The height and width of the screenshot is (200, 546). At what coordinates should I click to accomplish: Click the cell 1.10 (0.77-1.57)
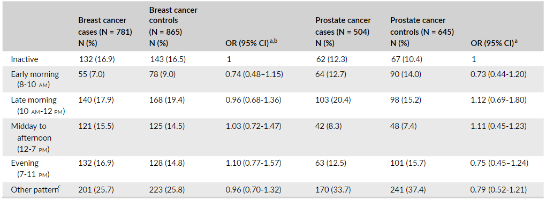pyautogui.click(x=254, y=163)
